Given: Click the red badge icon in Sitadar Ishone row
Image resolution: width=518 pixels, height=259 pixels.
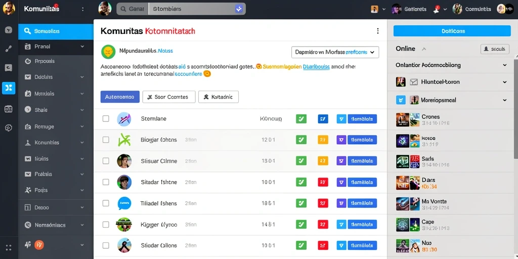Looking at the screenshot, I should pos(323,182).
